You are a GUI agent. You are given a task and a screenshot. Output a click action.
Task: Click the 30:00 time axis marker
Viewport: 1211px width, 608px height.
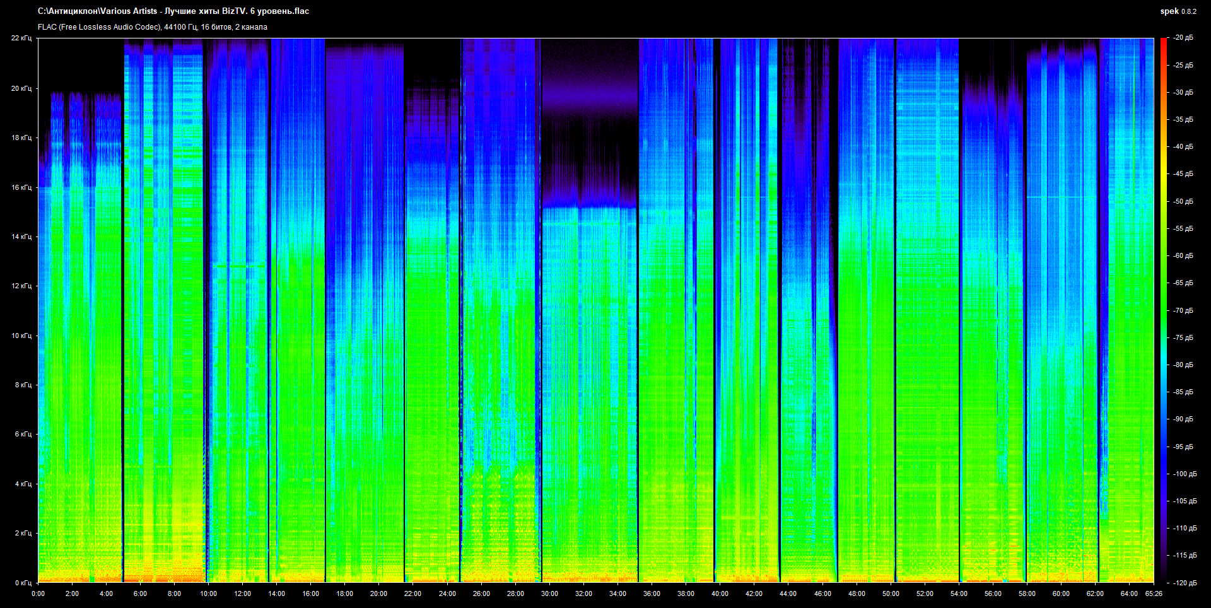(549, 593)
